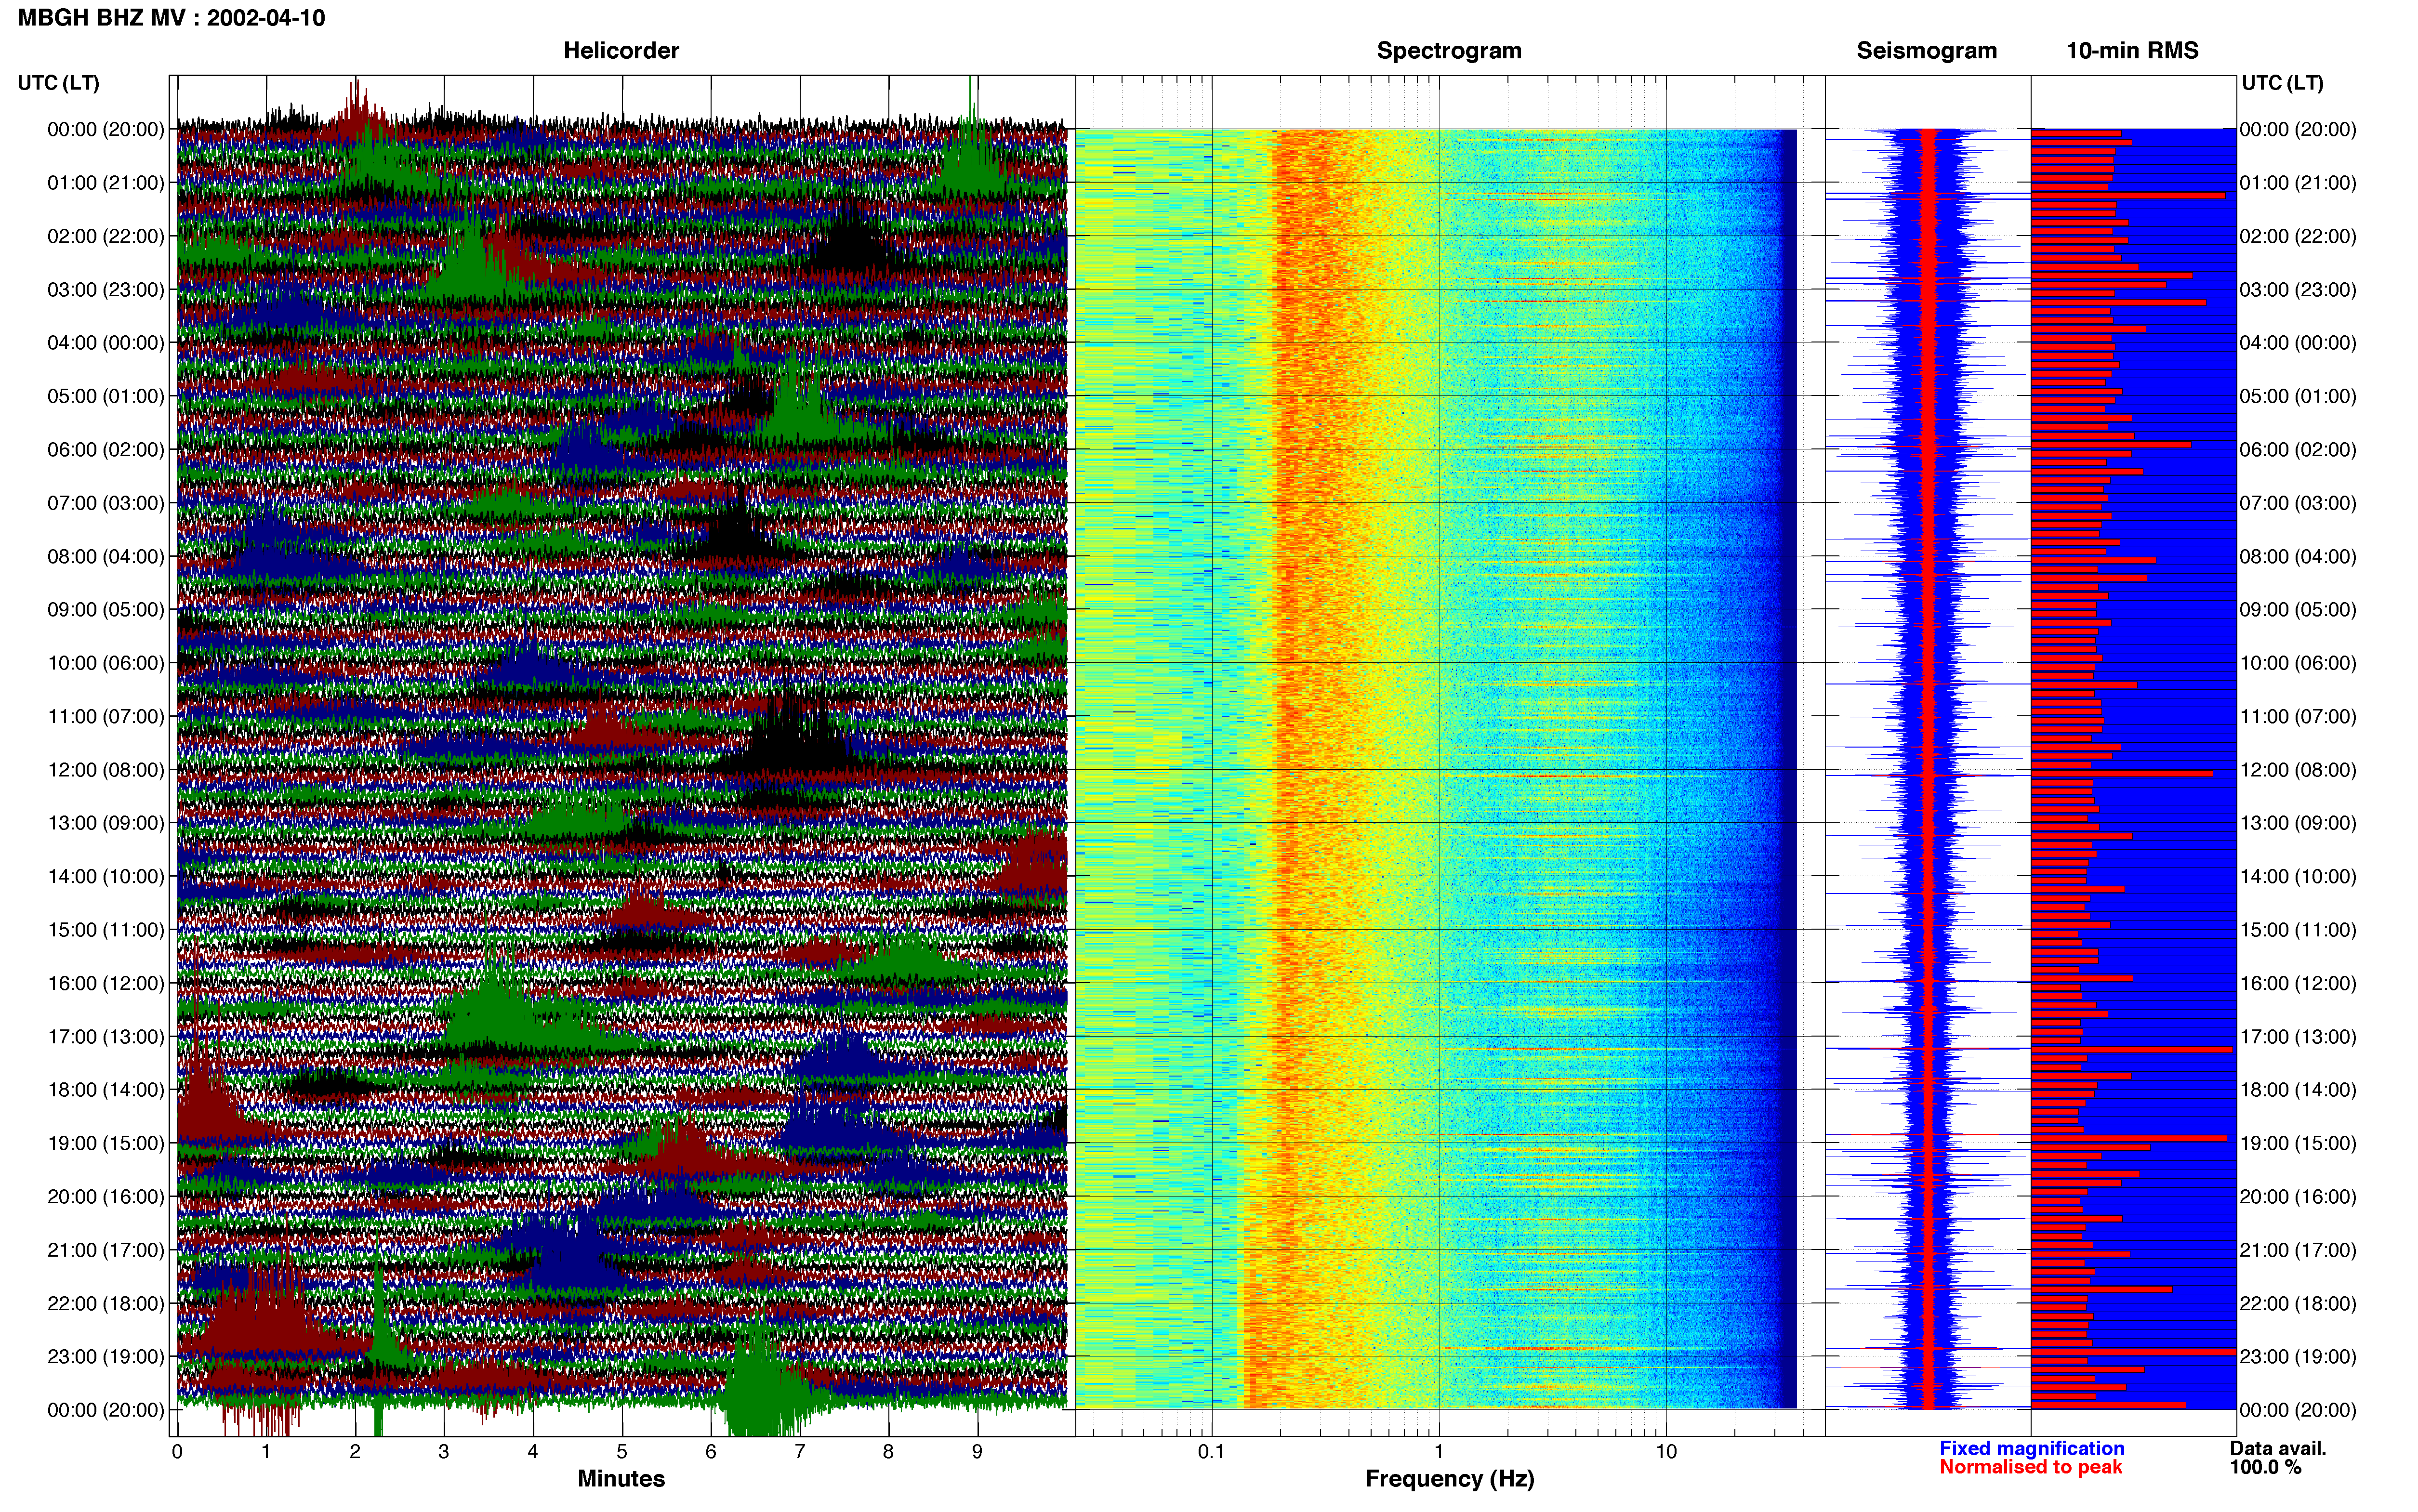
Task: Select '11:00 (07:00)' beside the RMS panel
Action: click(x=2298, y=717)
